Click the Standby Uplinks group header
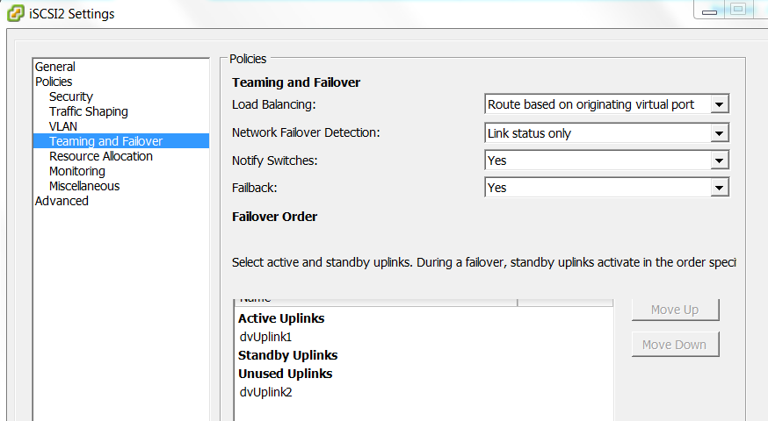 point(288,355)
